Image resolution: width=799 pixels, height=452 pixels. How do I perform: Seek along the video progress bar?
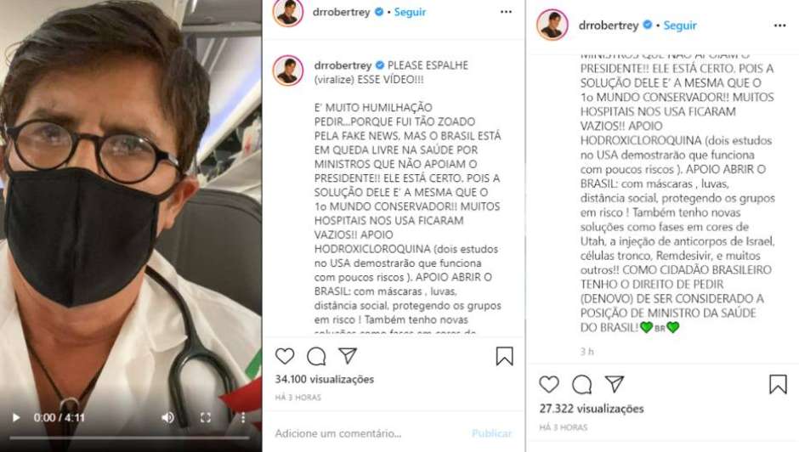click(130, 438)
